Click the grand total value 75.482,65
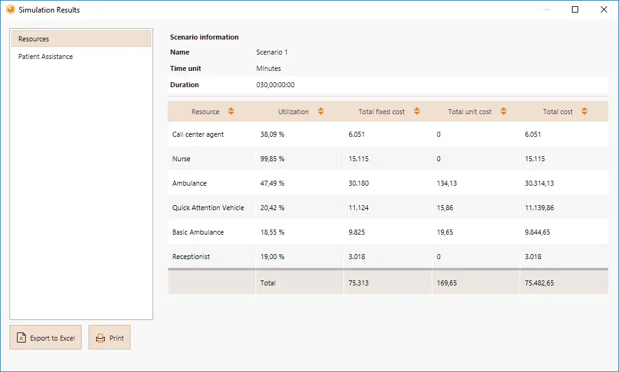 (x=539, y=283)
